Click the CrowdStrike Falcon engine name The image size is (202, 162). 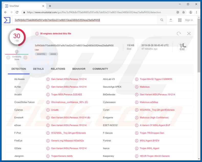coord(25,102)
